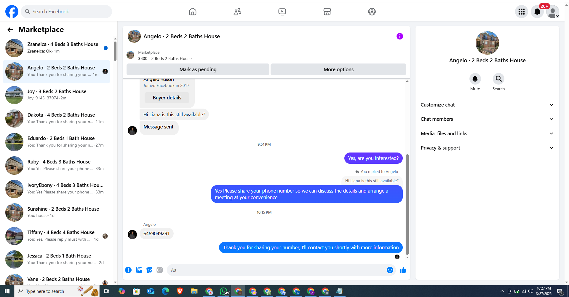Expand Chat members section
The image size is (569, 297).
(487, 119)
